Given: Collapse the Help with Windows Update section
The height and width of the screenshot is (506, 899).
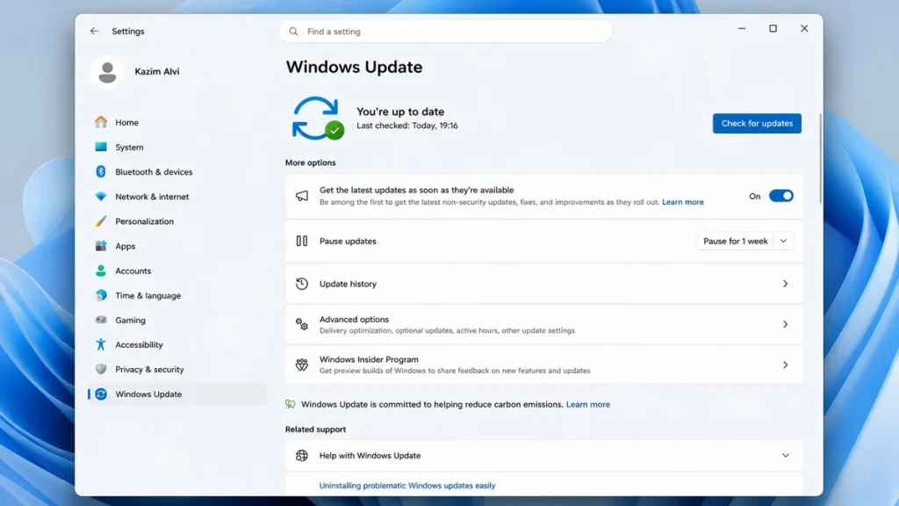Looking at the screenshot, I should click(x=786, y=456).
